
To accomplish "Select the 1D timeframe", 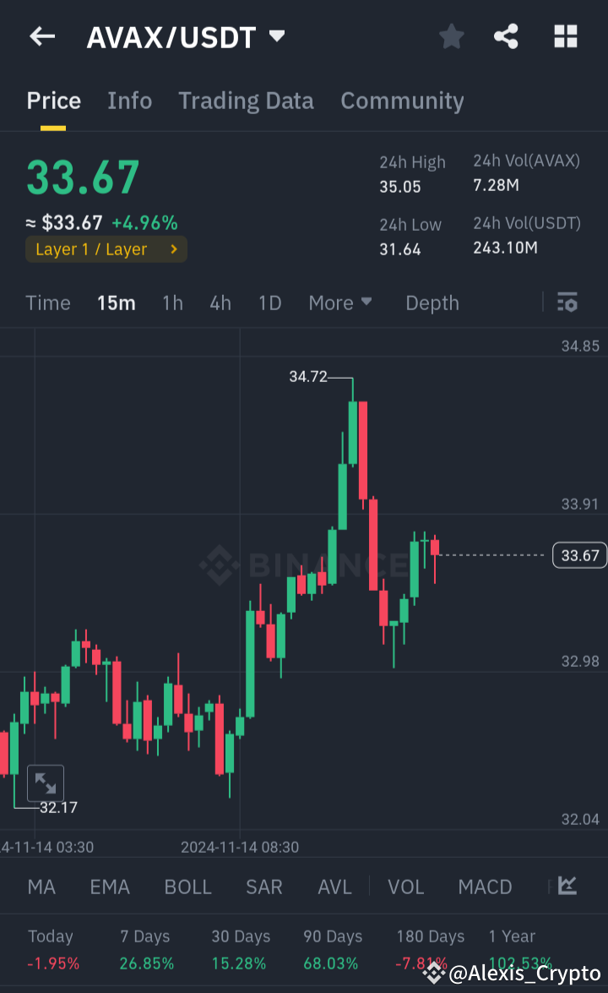I will click(x=269, y=303).
